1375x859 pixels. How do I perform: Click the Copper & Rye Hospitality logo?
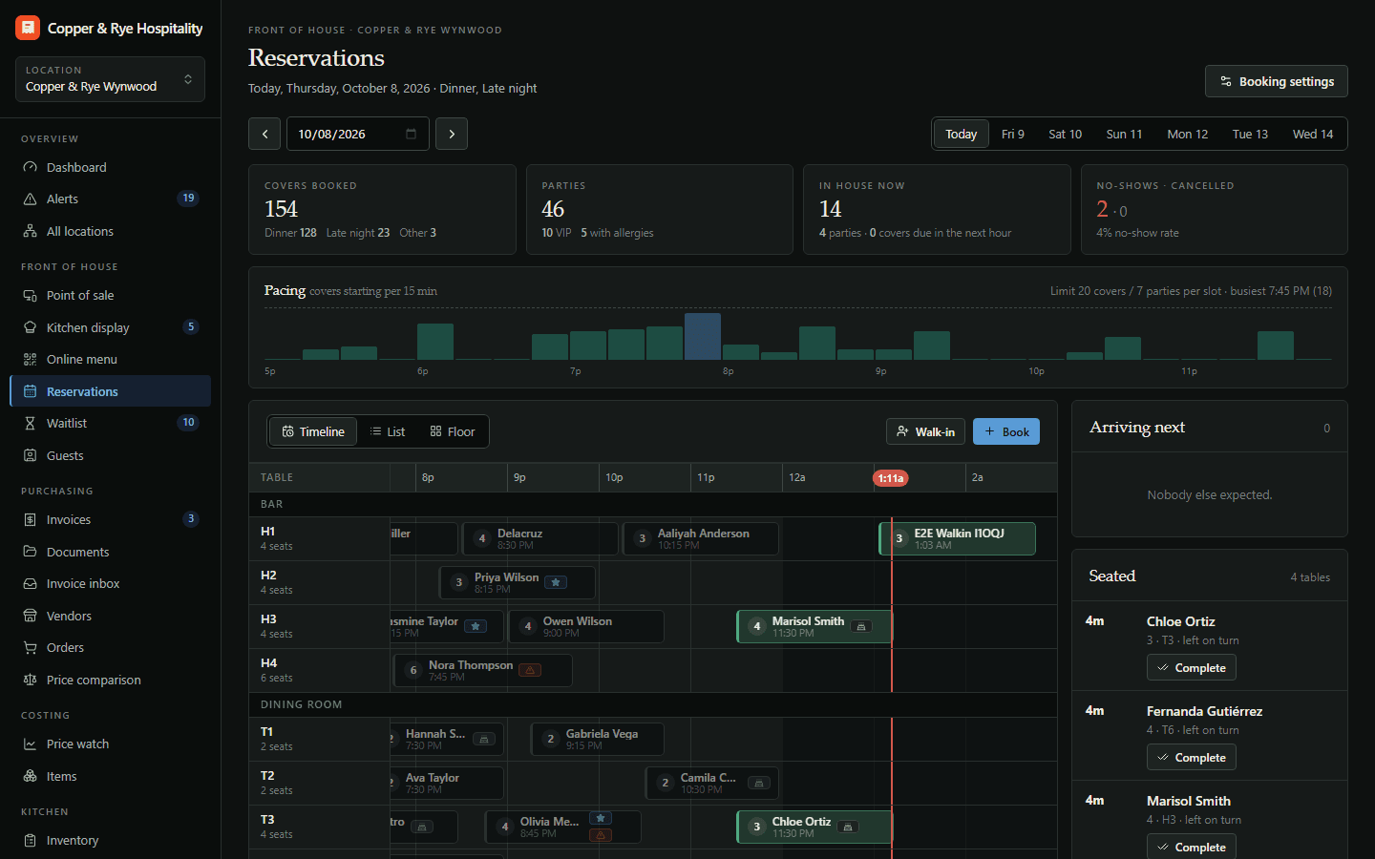(x=28, y=28)
